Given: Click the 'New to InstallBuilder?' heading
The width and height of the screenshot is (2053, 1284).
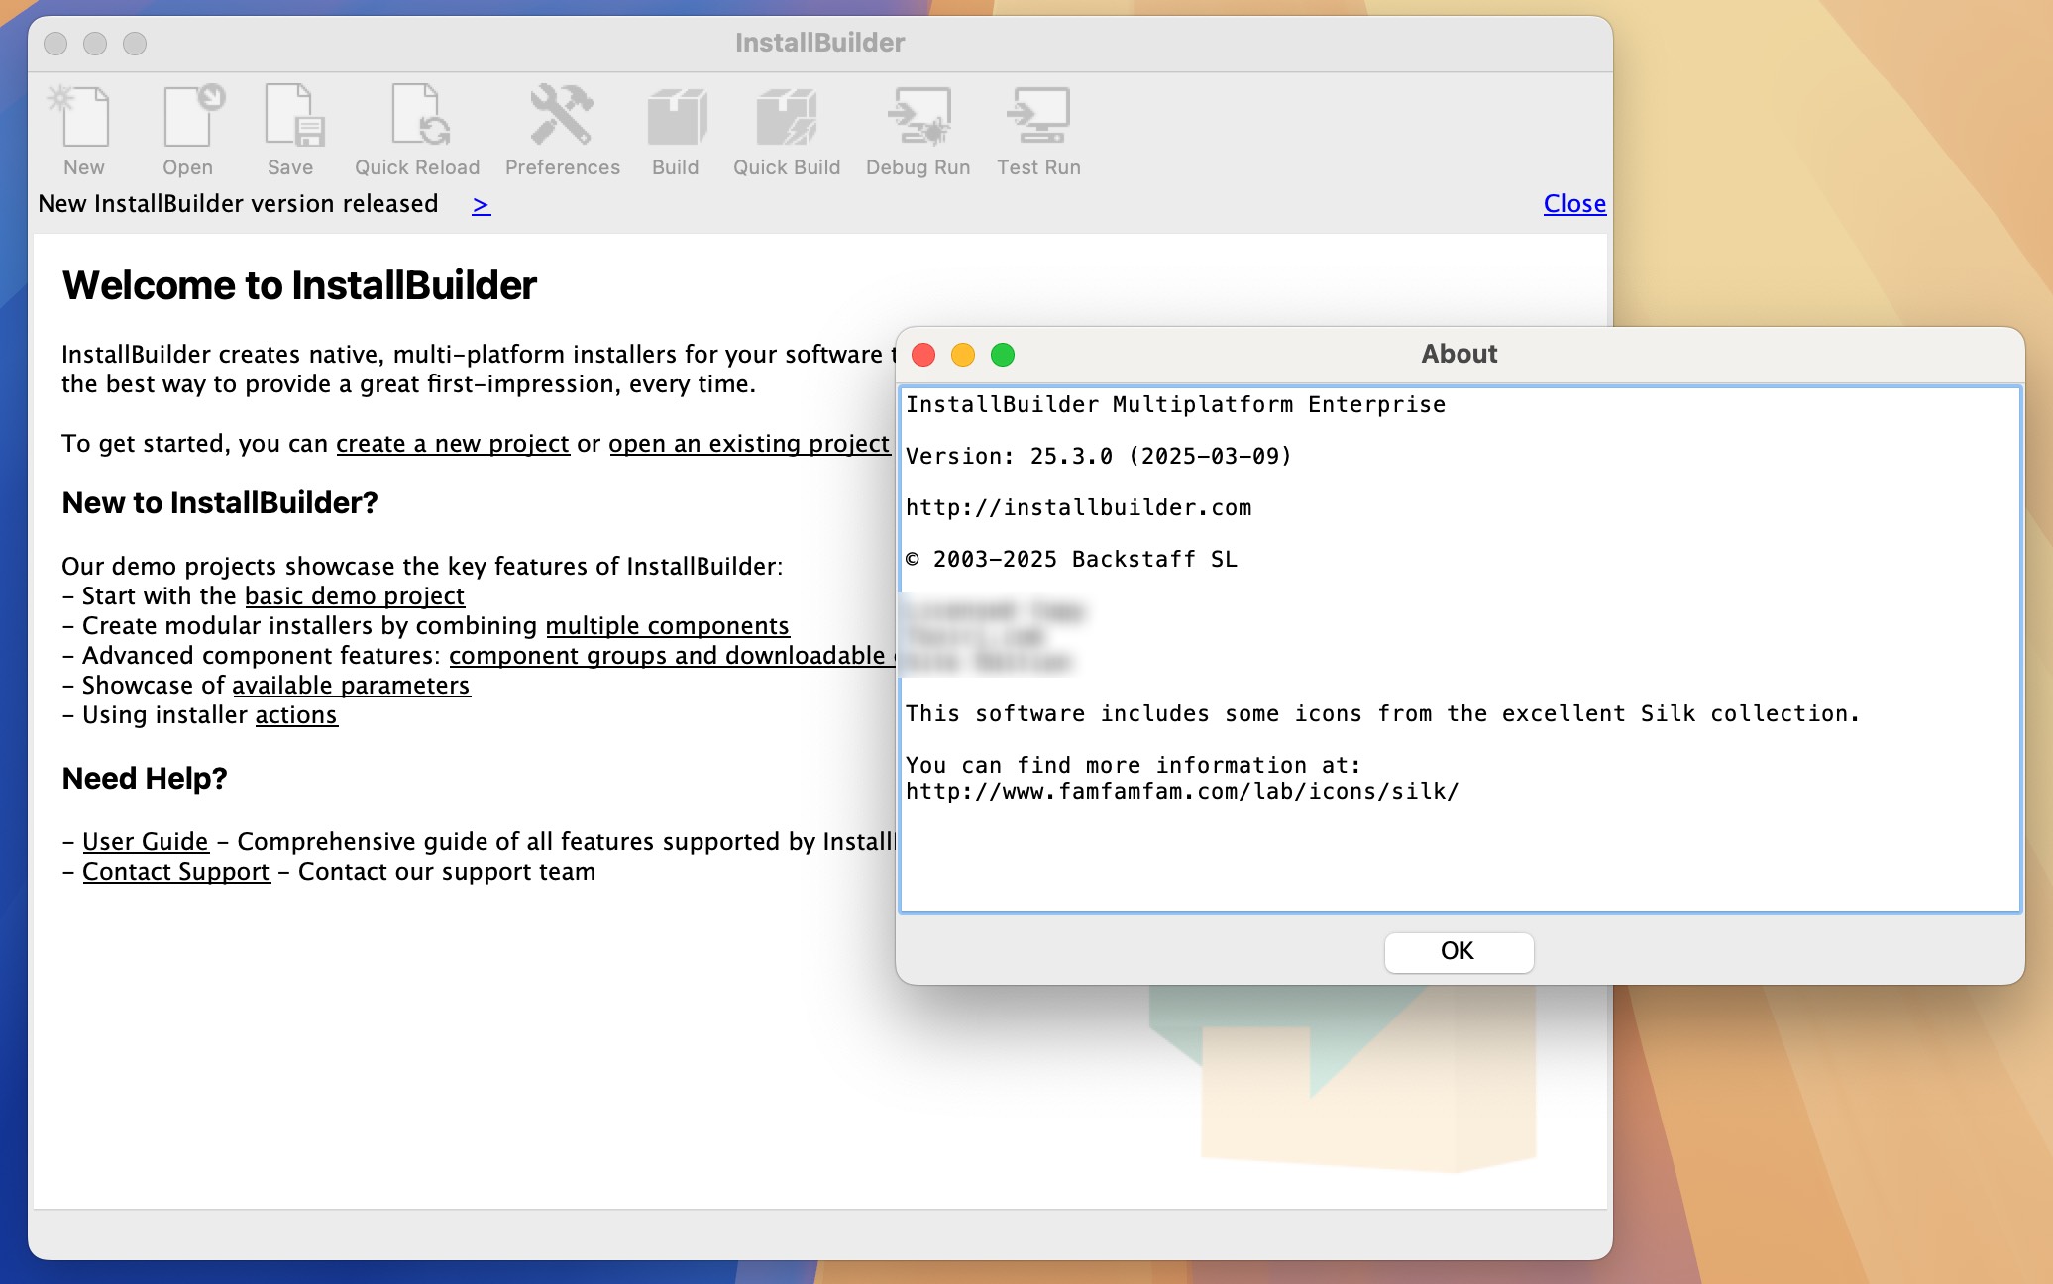Looking at the screenshot, I should pos(220,503).
